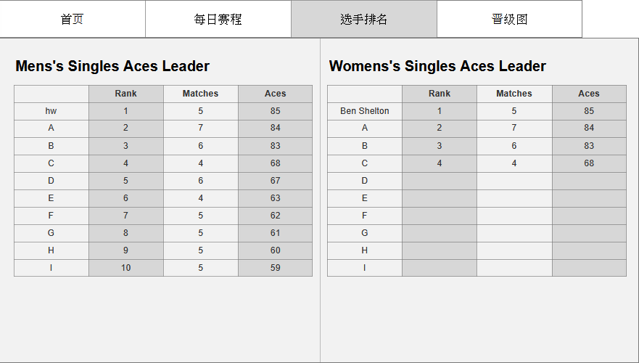The height and width of the screenshot is (363, 639).
Task: Click Rank header in Mens's Singles table
Action: (126, 94)
